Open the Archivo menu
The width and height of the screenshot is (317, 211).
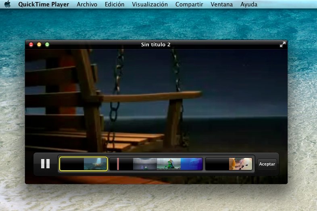pyautogui.click(x=87, y=5)
